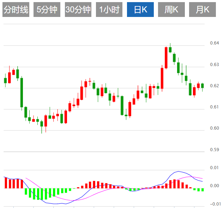Click the 0.00 MACD axis label
The height and width of the screenshot is (208, 224).
tap(214, 186)
